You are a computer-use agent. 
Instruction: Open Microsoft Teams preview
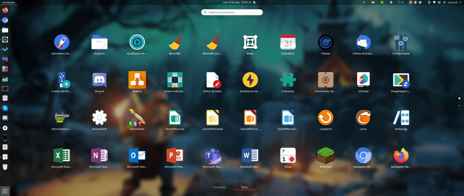tap(212, 155)
